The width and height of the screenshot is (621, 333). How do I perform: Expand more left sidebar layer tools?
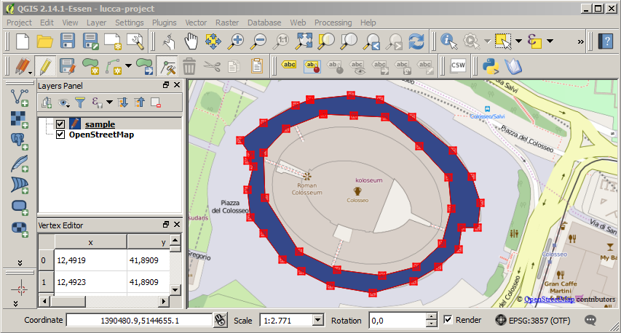tap(20, 262)
